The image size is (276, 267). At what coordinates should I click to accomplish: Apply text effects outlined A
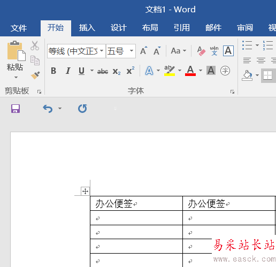pos(149,71)
